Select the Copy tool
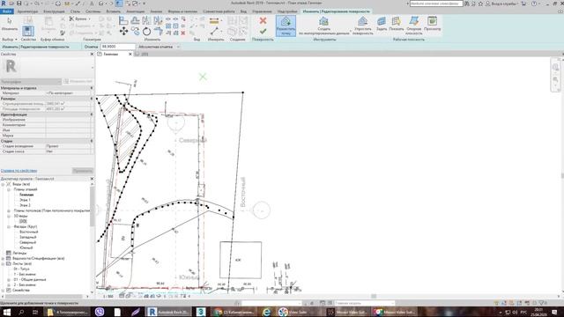This screenshot has width=564, height=317. point(135,32)
